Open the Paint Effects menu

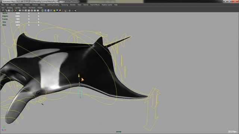pos(95,5)
